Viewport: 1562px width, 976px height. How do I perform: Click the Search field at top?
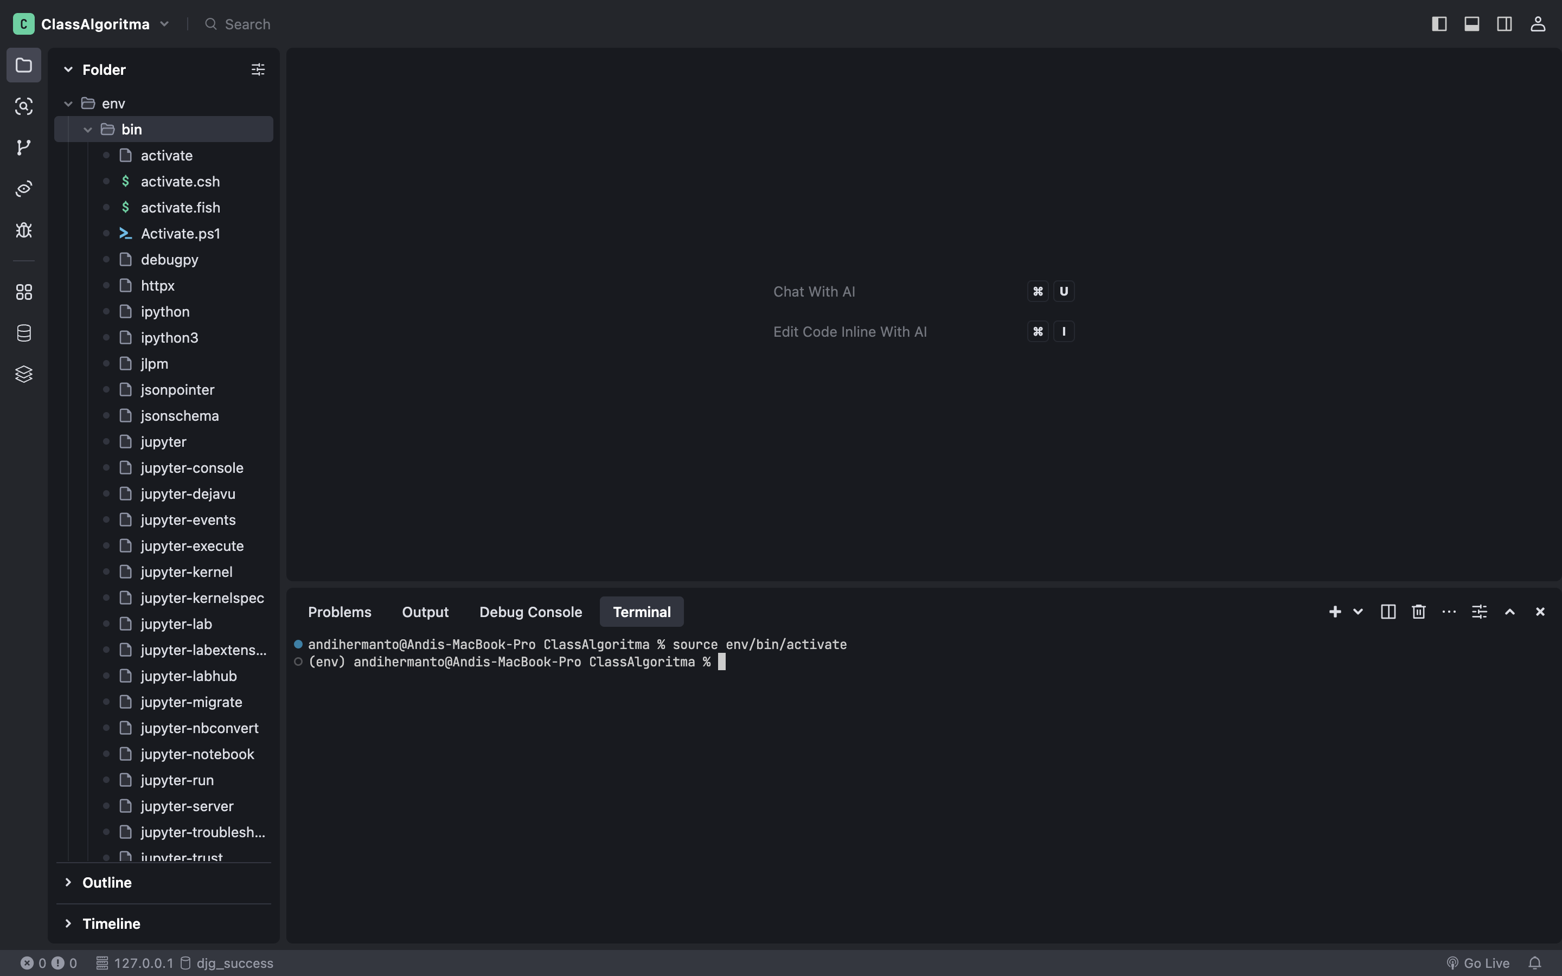click(247, 24)
